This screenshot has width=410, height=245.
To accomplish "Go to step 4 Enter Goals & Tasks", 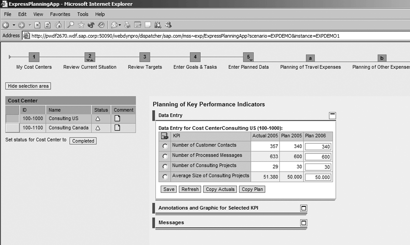I will point(195,57).
